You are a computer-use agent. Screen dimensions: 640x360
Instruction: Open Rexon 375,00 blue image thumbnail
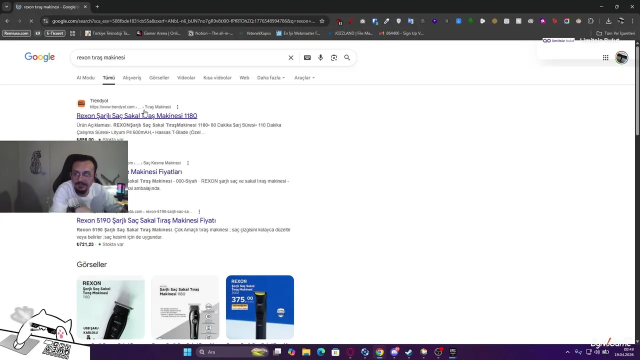pos(260,307)
